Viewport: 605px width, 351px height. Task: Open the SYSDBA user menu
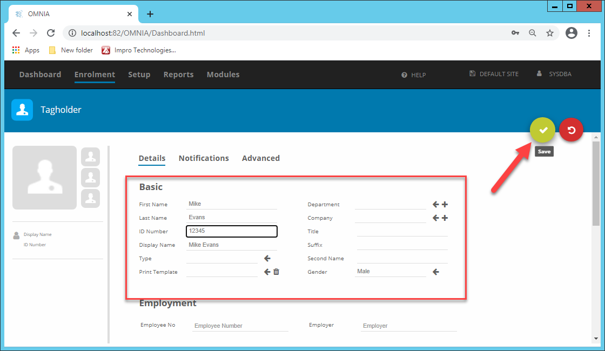point(554,73)
